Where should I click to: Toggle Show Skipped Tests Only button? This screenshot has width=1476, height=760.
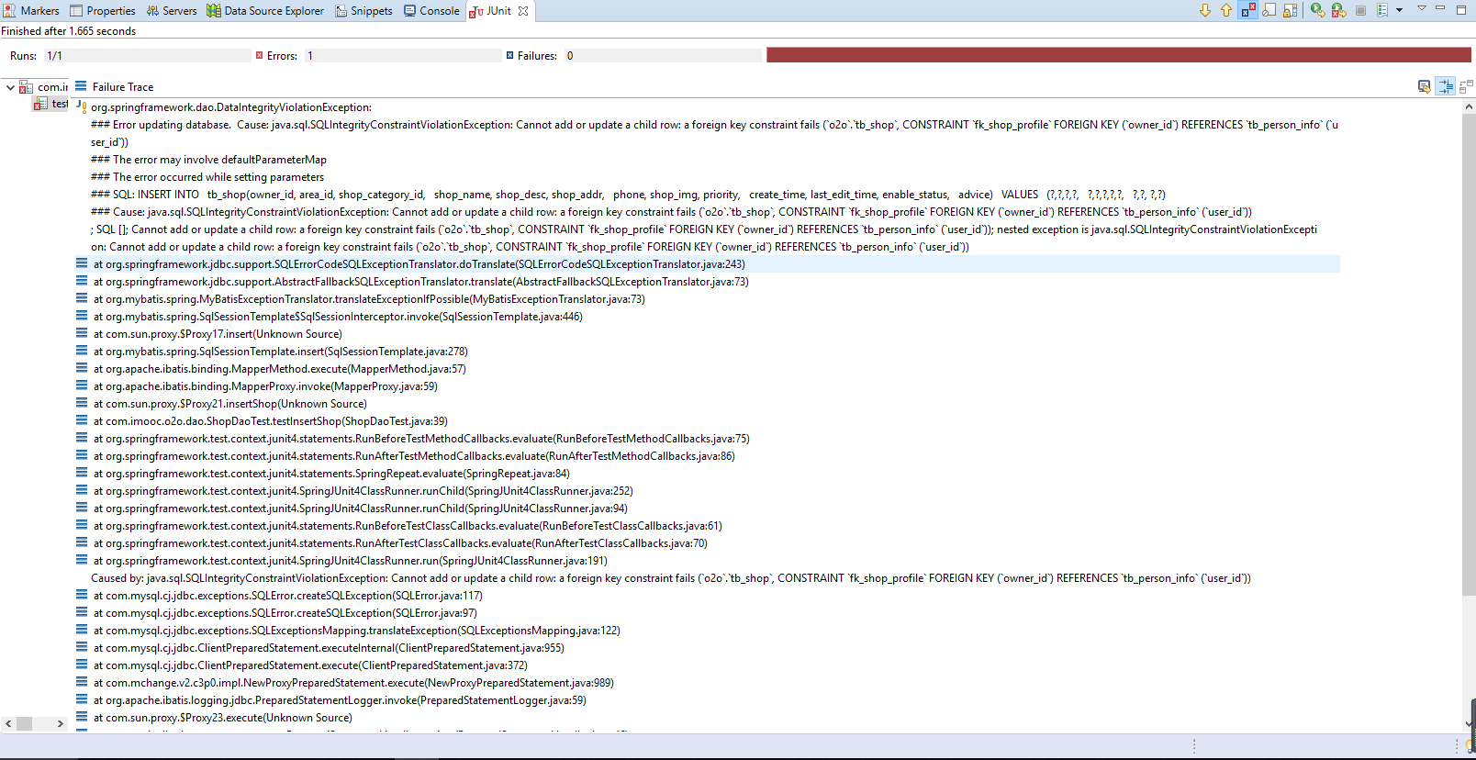(1269, 10)
